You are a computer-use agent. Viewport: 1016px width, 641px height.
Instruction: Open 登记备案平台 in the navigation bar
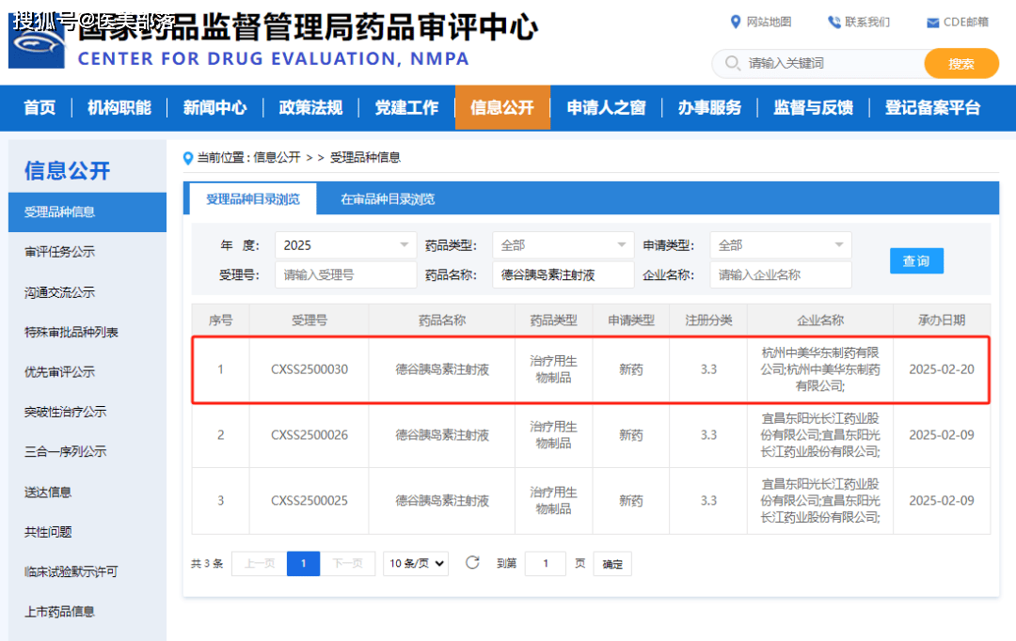(932, 107)
